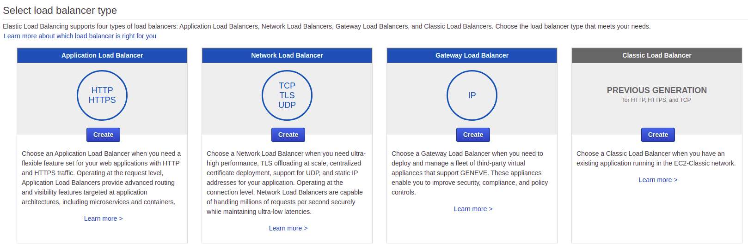This screenshot has width=748, height=248.
Task: Open the load balancer comparison guide link
Action: coord(80,36)
